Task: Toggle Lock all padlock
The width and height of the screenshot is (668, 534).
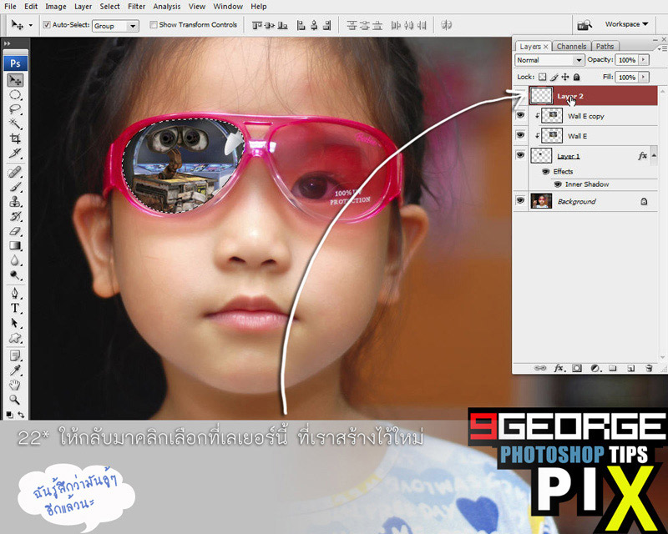Action: tap(576, 77)
